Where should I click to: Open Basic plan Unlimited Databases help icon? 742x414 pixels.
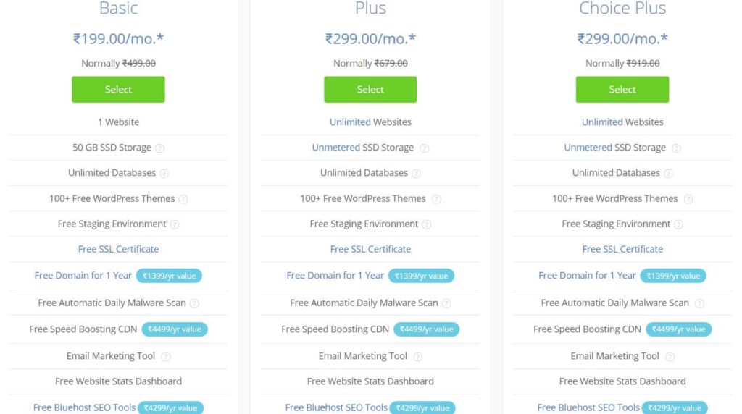(164, 174)
